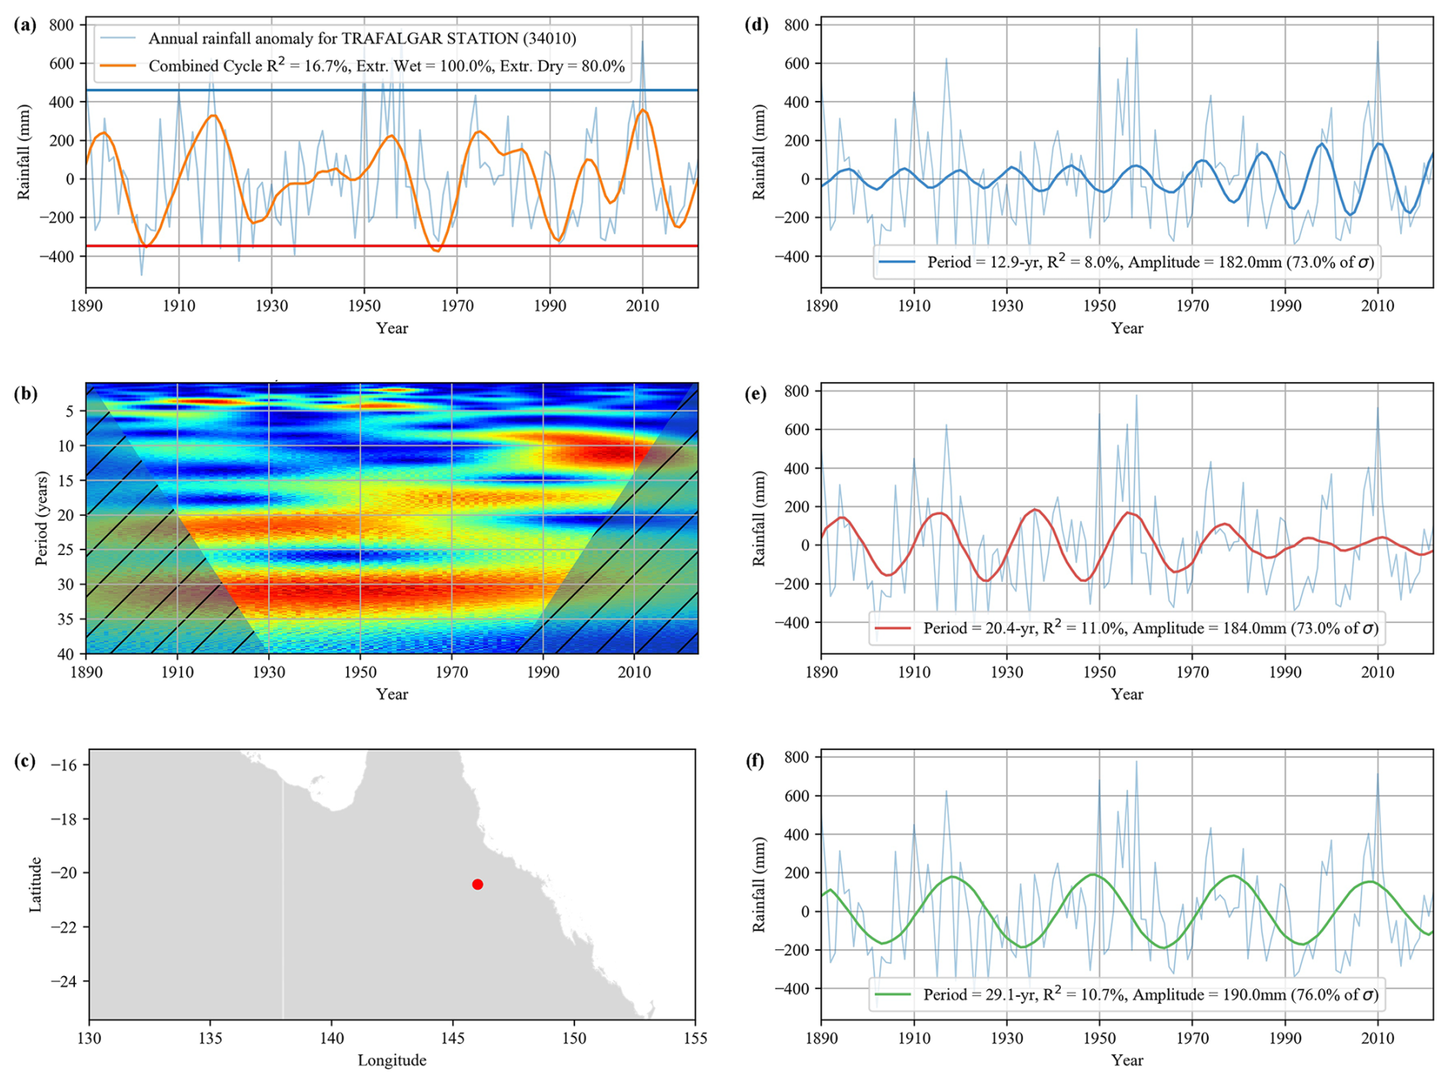Click the red 20.4-yr period legend line

coord(893,629)
